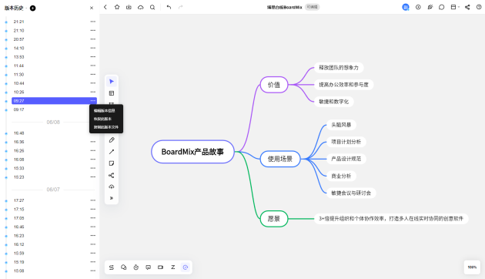Screen dimensions: 485x279
Task: Open more options for version 14:10
Action: 93,48
